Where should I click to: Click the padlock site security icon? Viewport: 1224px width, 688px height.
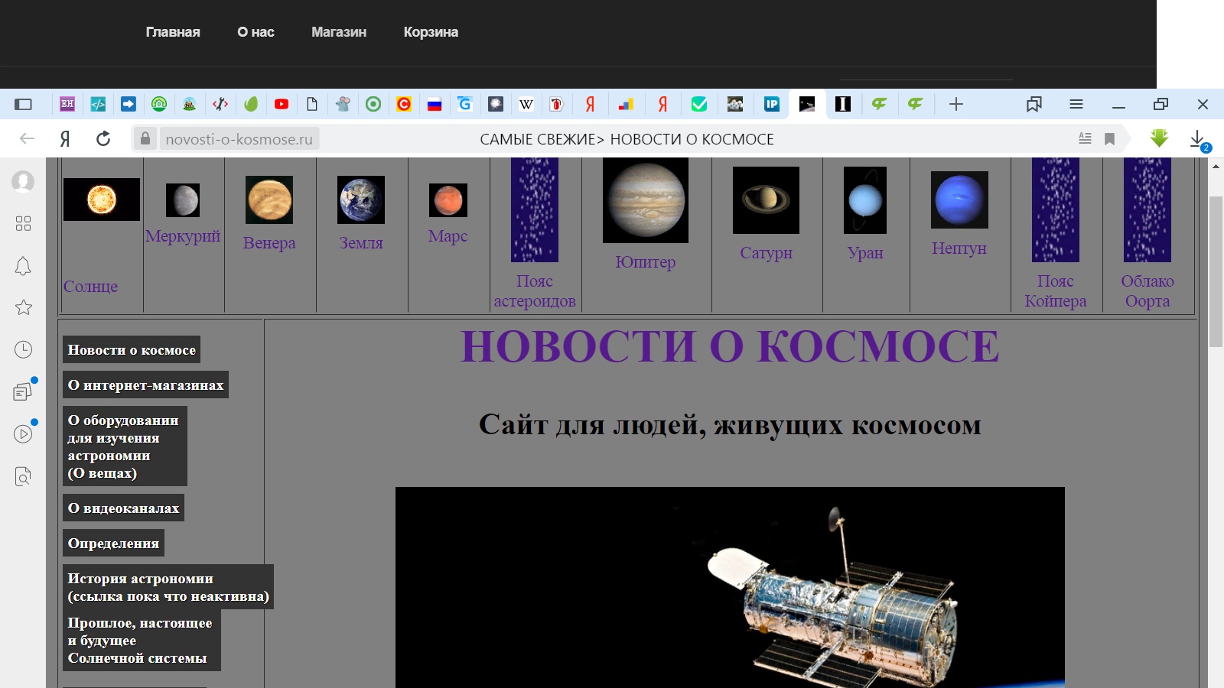pyautogui.click(x=145, y=138)
